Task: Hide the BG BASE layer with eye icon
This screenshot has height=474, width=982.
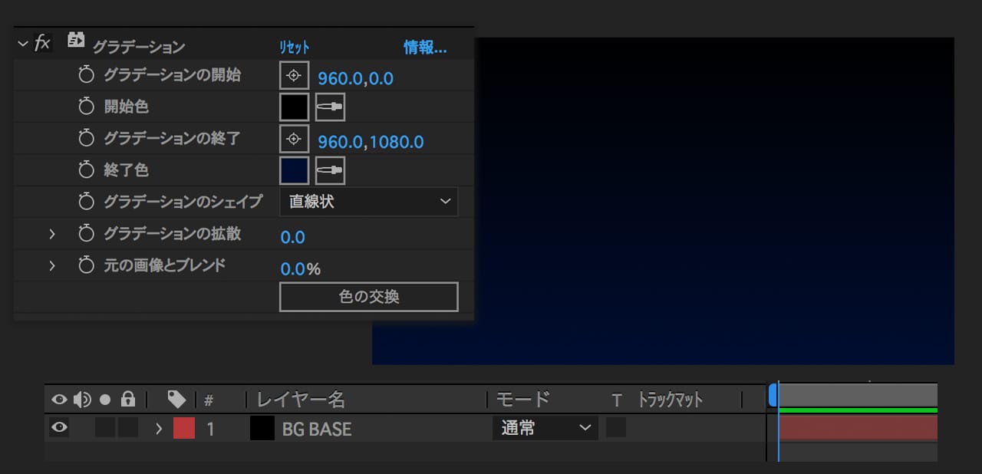Action: tap(59, 428)
